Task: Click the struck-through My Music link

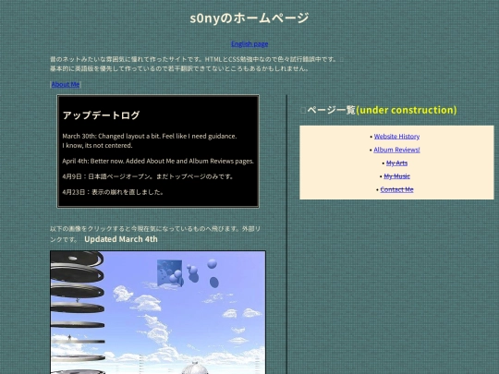Action: 396,176
